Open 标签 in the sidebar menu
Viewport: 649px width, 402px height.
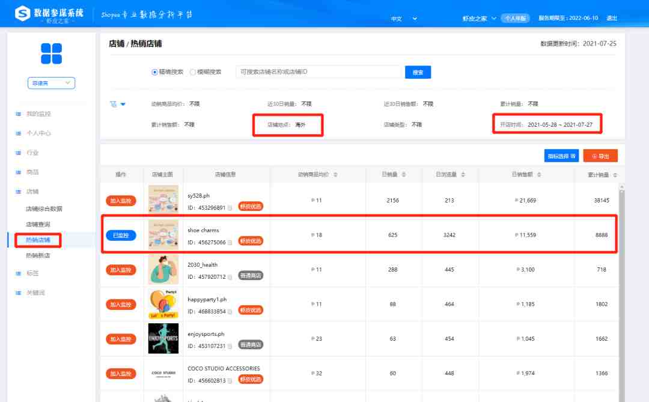32,273
